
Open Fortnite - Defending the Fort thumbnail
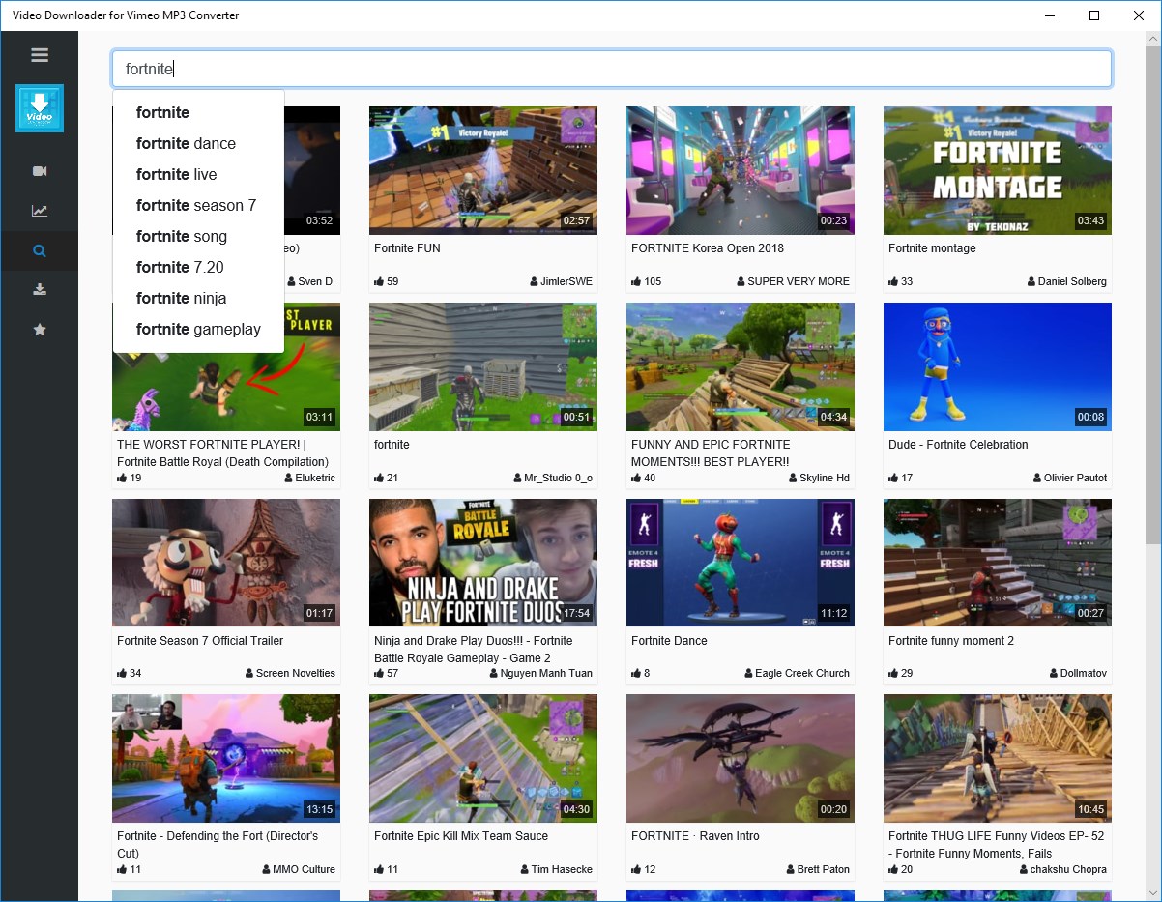[x=226, y=758]
